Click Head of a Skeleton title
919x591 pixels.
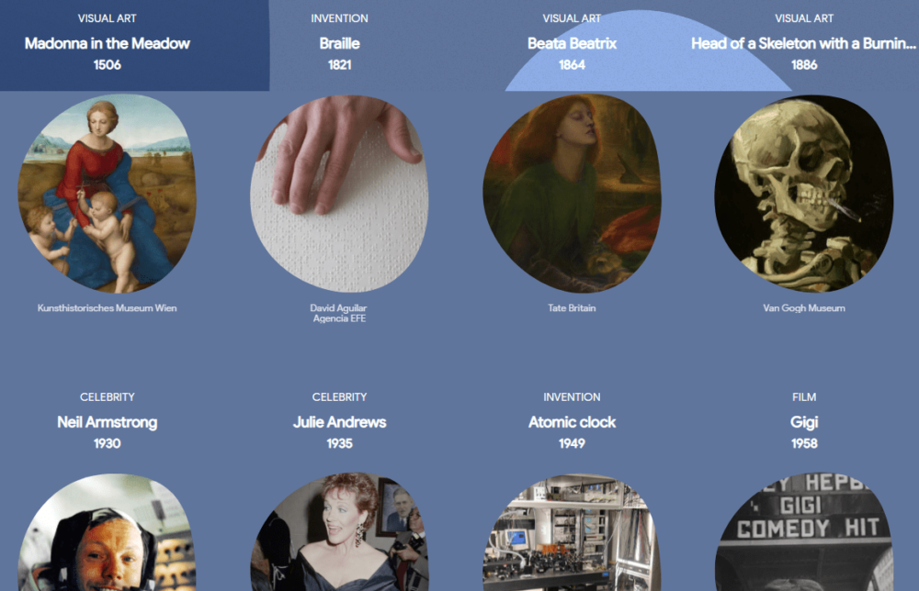pyautogui.click(x=803, y=43)
